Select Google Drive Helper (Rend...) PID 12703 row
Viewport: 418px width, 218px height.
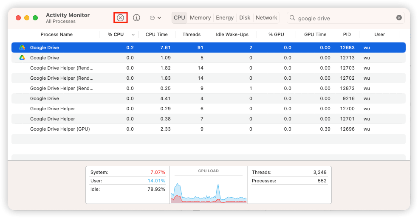(209, 68)
